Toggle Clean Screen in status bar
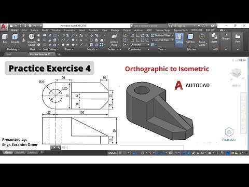Viewport: 249px width, 187px height. [242, 153]
